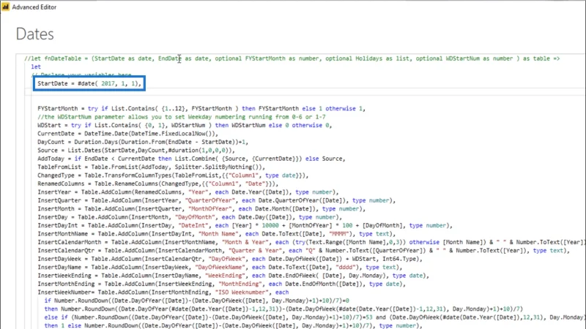The height and width of the screenshot is (329, 586).
Task: Click the Dates query heading
Action: (x=34, y=34)
